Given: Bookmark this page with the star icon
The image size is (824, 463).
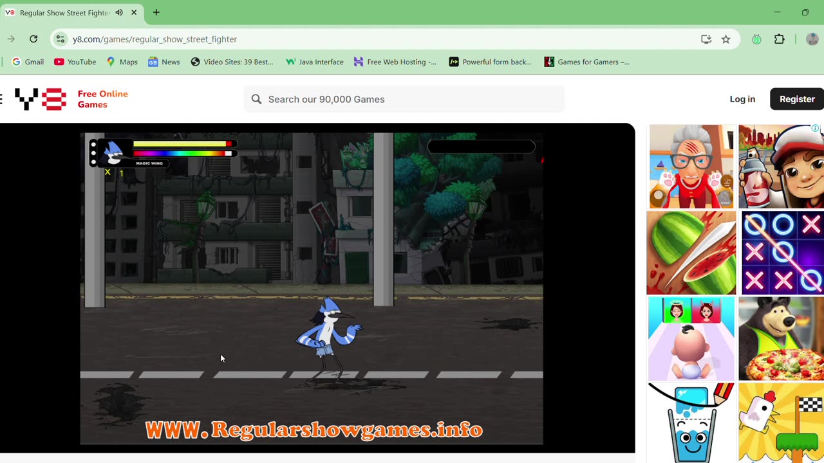Looking at the screenshot, I should click(726, 39).
